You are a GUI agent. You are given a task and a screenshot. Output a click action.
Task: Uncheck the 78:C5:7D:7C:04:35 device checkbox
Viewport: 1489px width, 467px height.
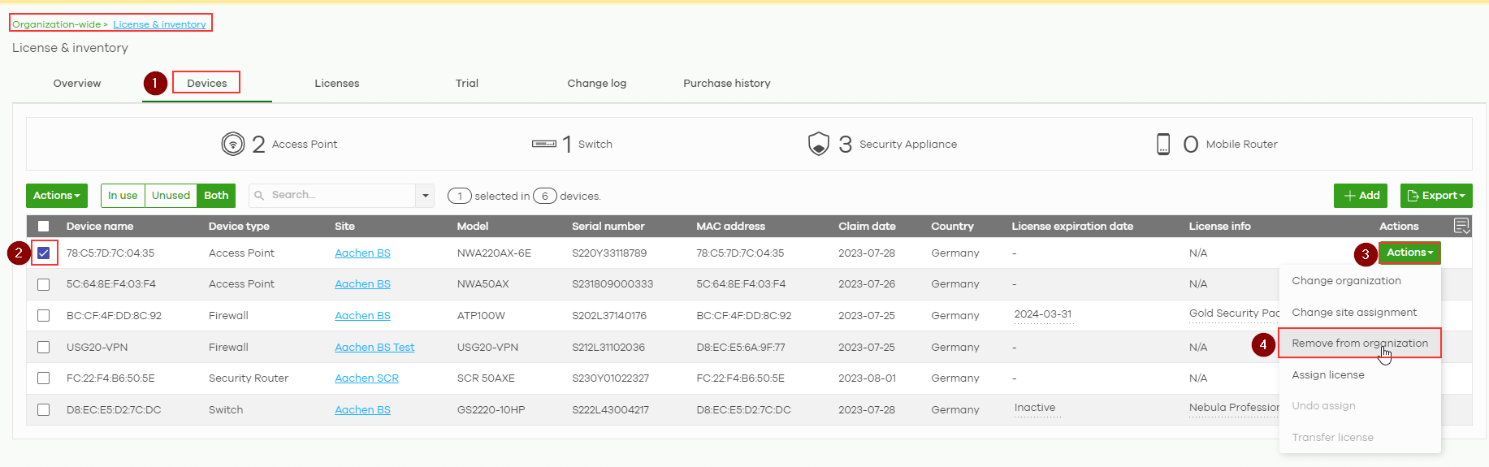[x=44, y=253]
